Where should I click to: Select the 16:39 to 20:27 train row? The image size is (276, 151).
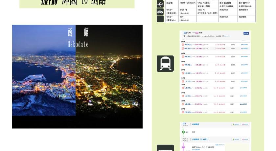click(216, 96)
